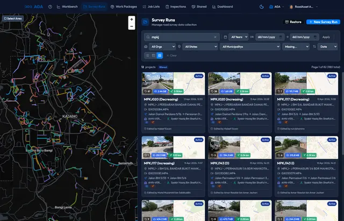Open the Date sort dropdown
Screen dimensions: 344x221
point(327,47)
